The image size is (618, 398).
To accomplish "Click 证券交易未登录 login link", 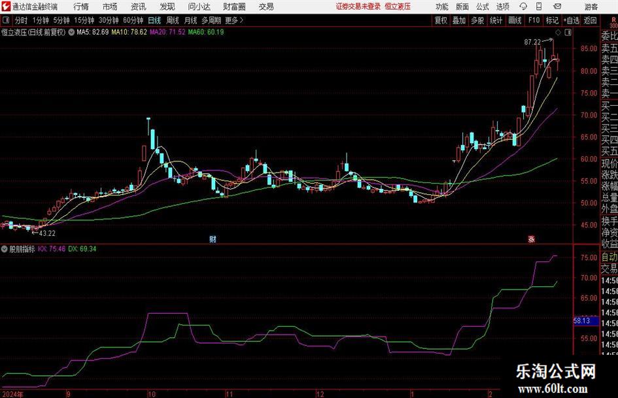I will click(358, 7).
